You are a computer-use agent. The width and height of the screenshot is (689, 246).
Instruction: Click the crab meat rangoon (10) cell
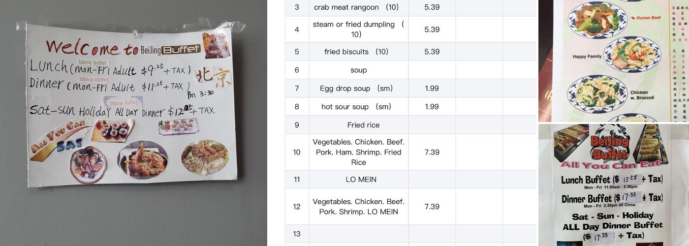tap(358, 7)
